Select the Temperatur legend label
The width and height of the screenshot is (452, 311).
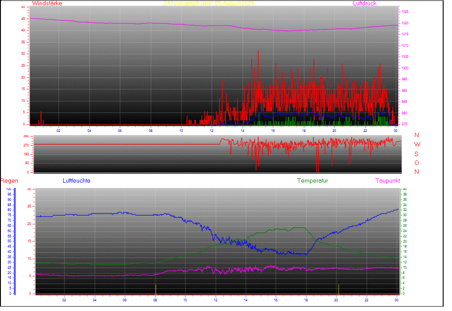tap(313, 181)
